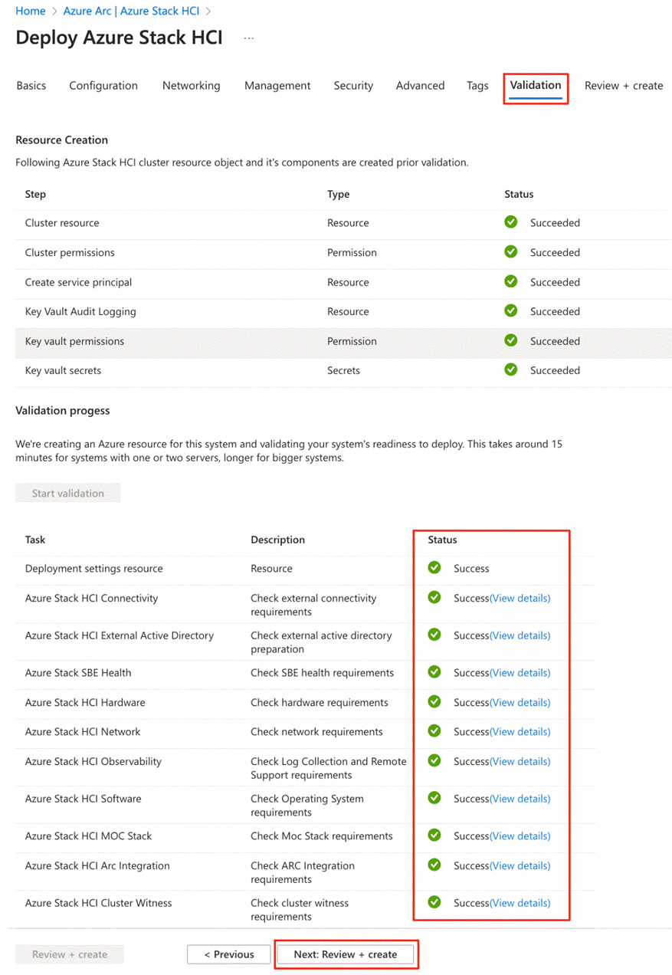Select the Validation tab
This screenshot has width=672, height=975.
point(536,85)
